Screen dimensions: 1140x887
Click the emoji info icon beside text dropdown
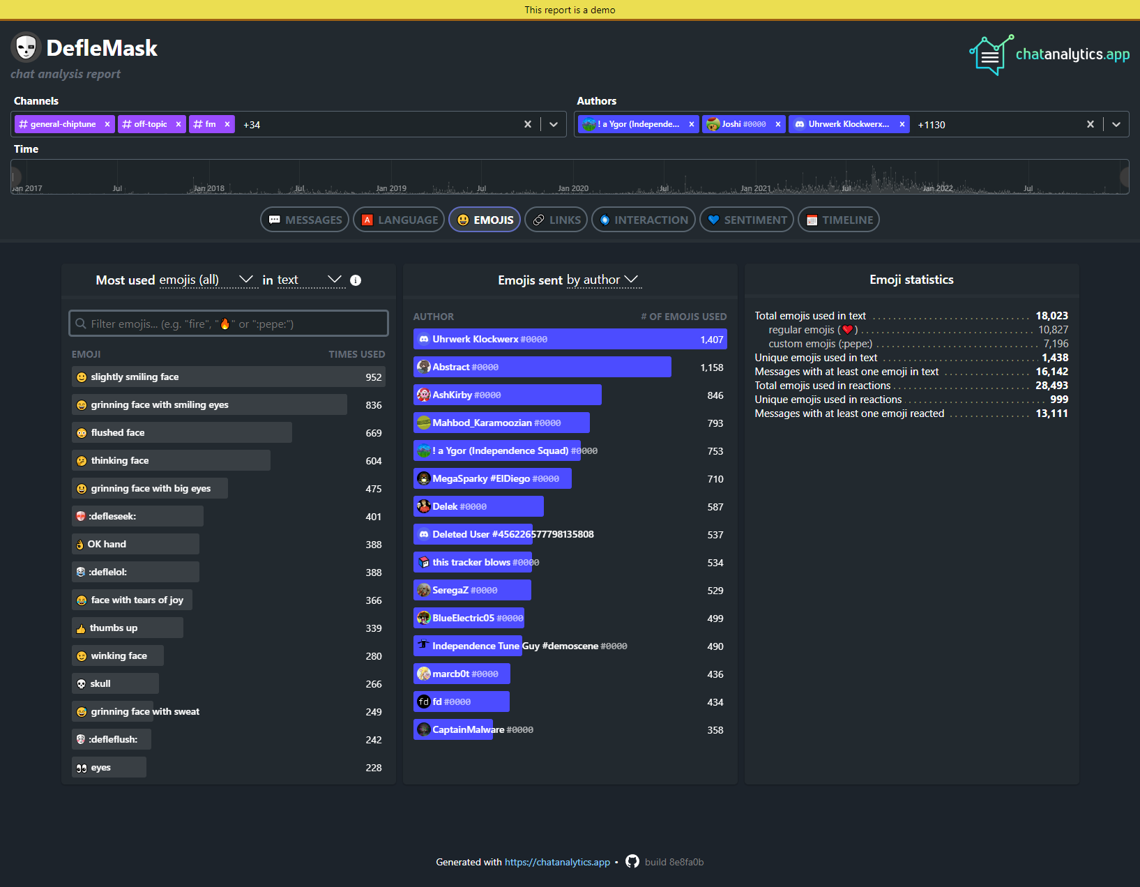point(356,281)
